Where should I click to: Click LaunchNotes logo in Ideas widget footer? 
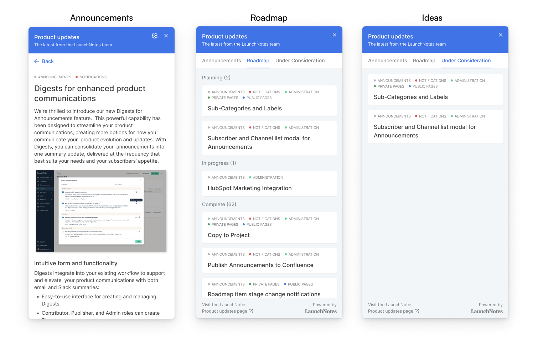487,311
